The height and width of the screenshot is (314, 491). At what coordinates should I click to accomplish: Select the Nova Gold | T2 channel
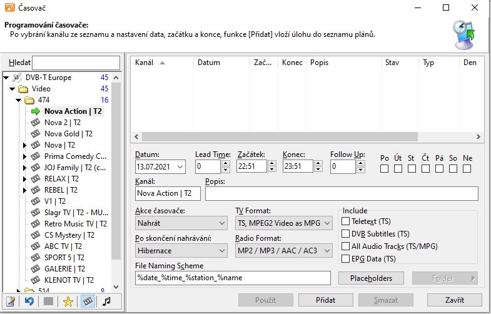tap(68, 134)
